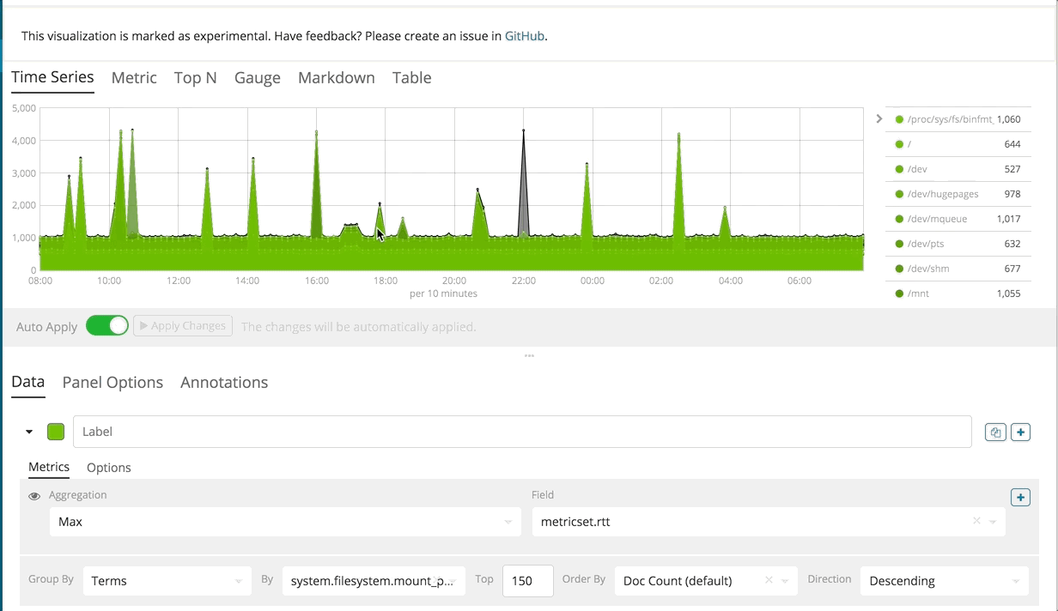
Task: Click the panel resize handle dots
Action: [529, 355]
